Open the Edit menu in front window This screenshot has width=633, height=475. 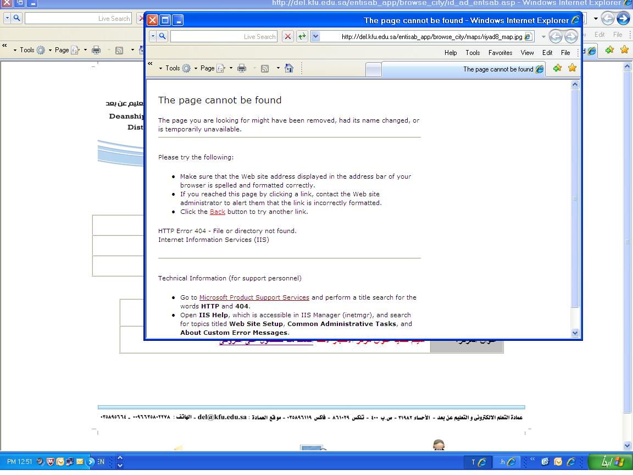[547, 53]
